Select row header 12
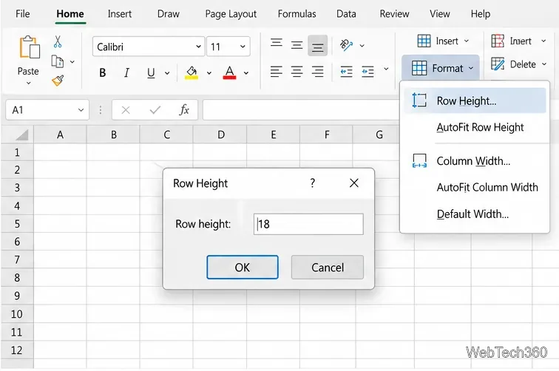 click(x=17, y=350)
